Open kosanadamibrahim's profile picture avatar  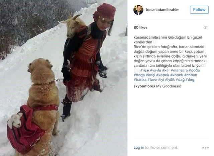pos(138,10)
